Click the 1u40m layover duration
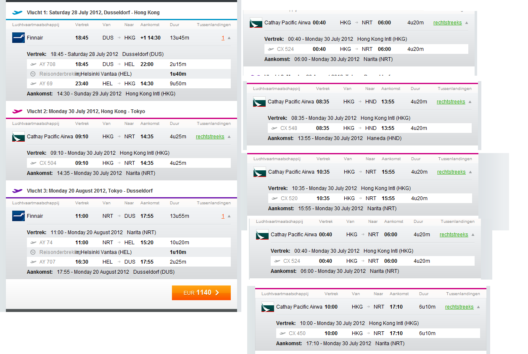Screen dimensions: 528x354 tap(178, 74)
